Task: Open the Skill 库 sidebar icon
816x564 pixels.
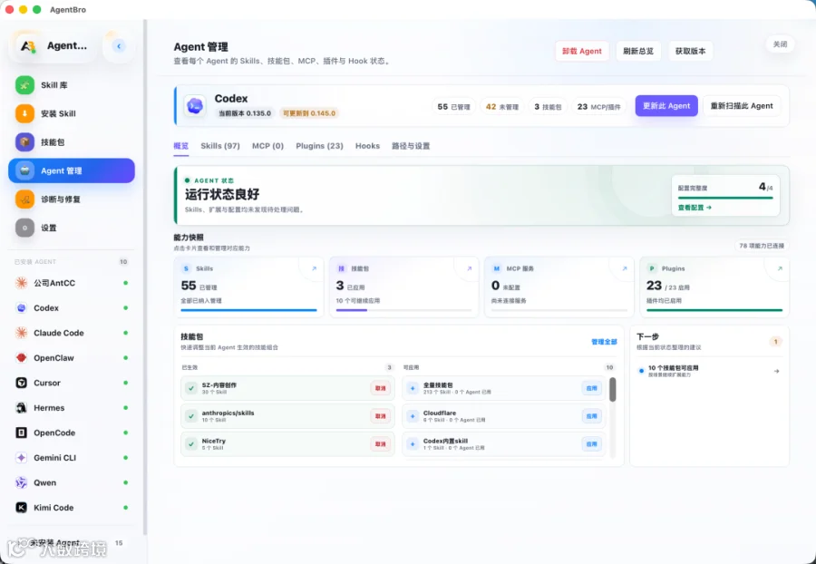Action: tap(24, 85)
